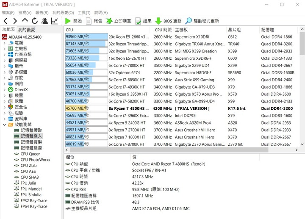Select CPU AES benchmark
Viewport: 305px width, 219px height.
coord(25,172)
